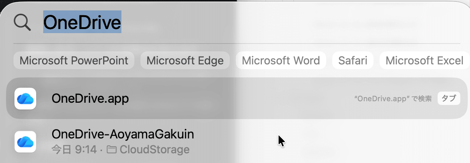Click blank right side of OneDrive-AoyamaGakuin row
Viewport: 470px width, 163px height.
click(372, 142)
